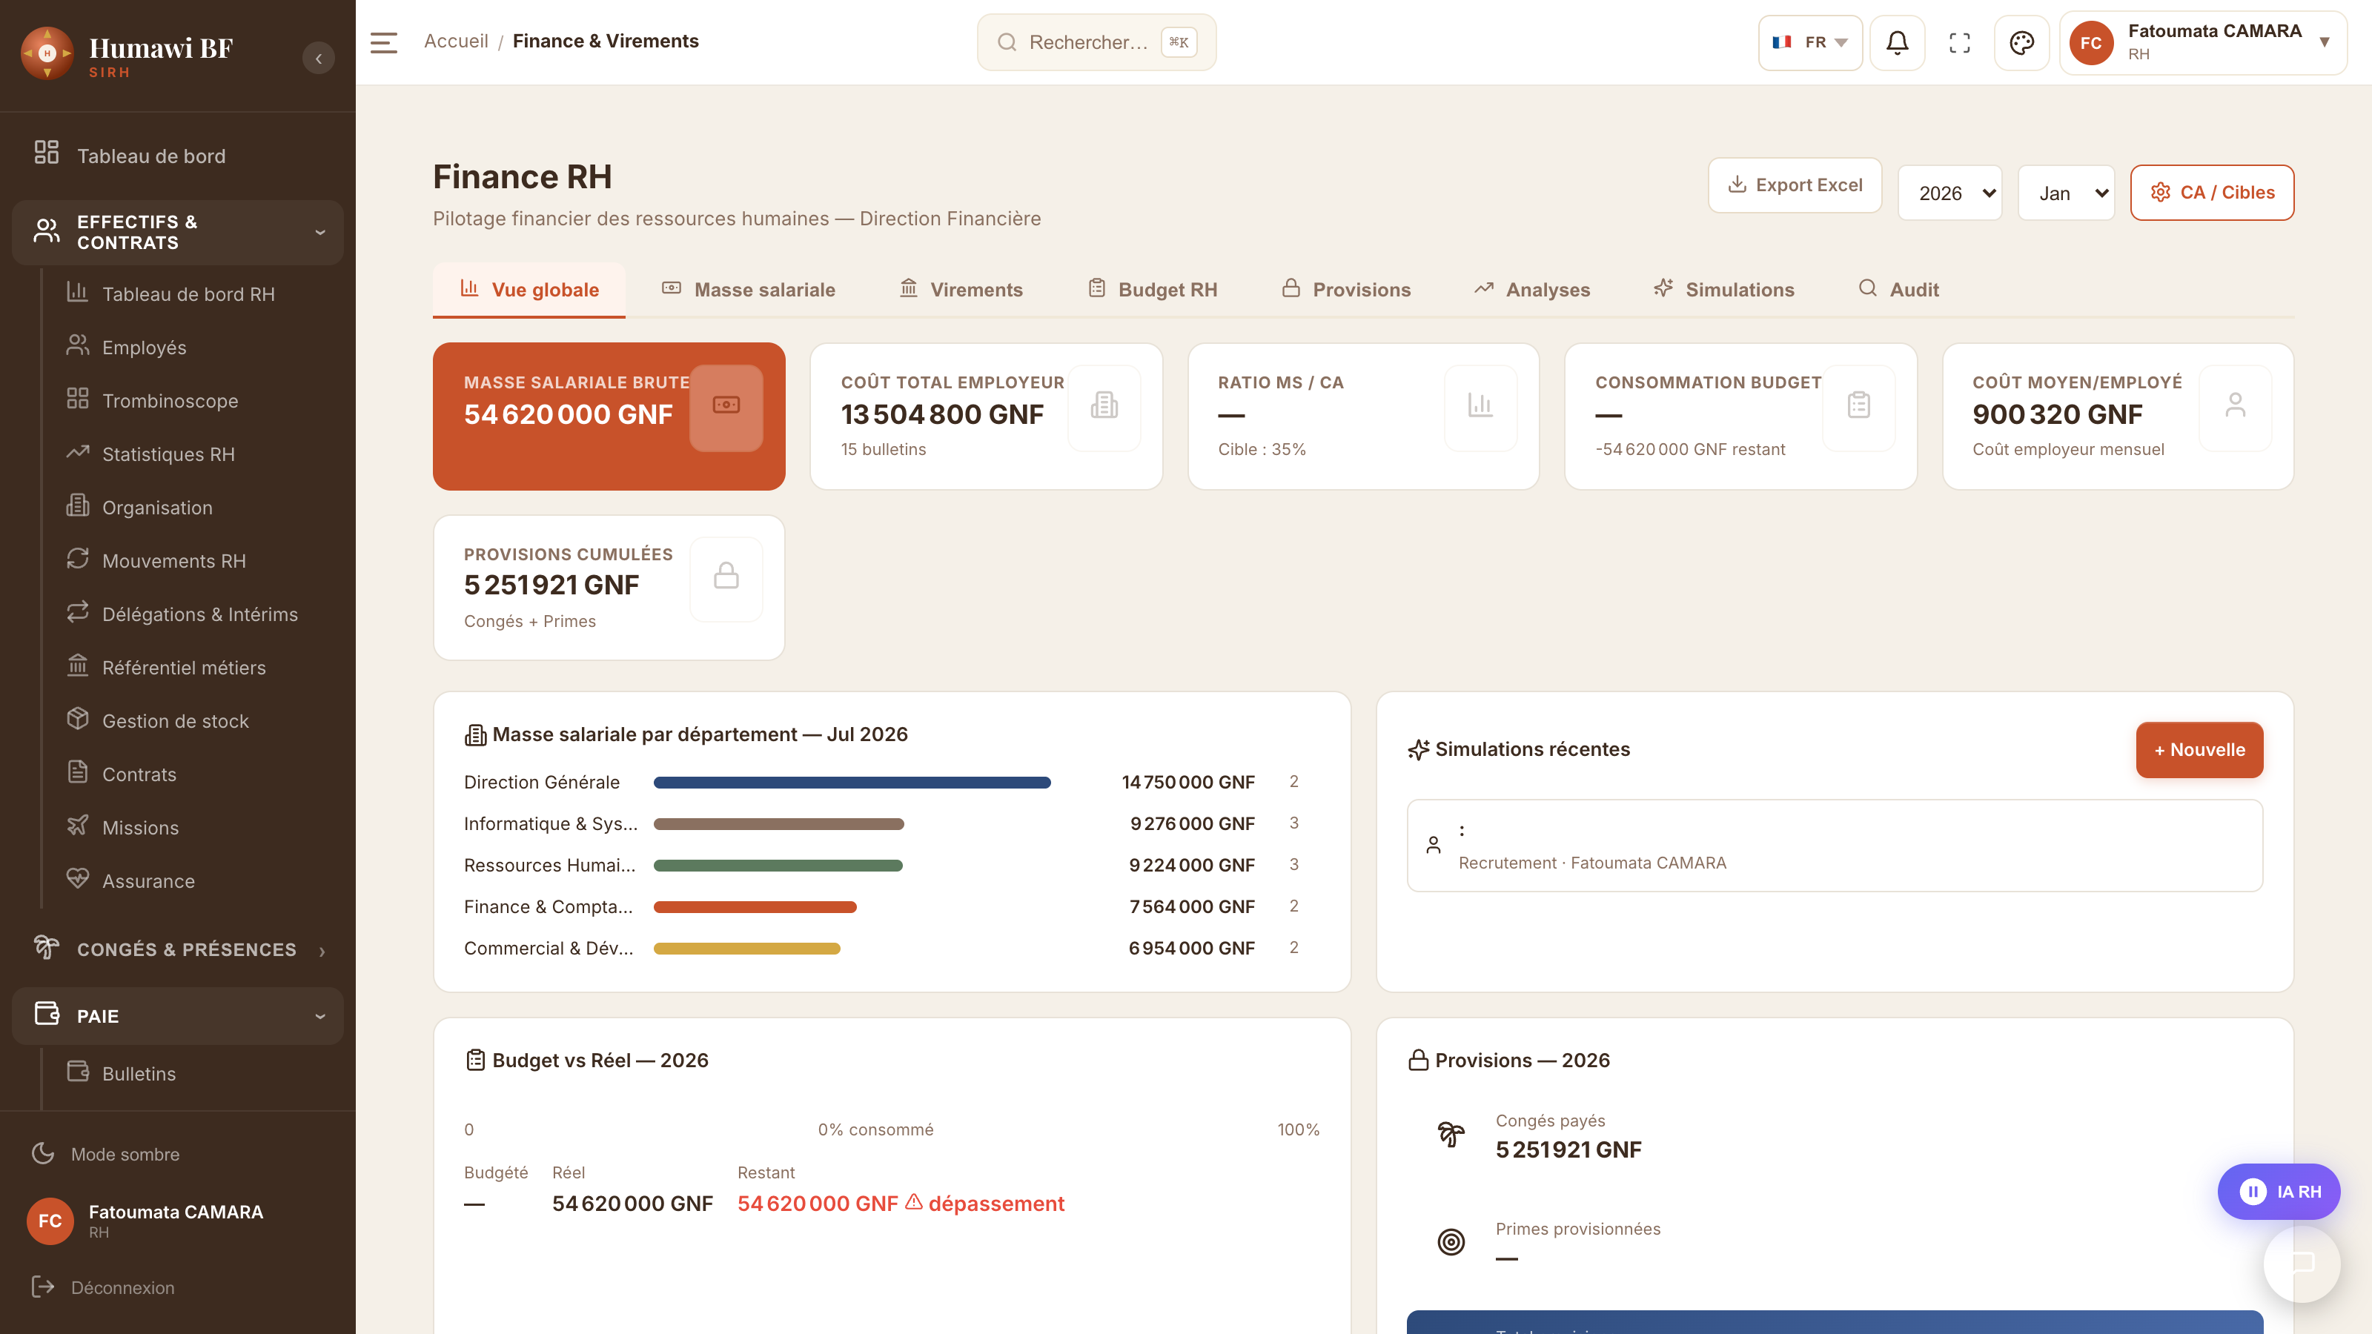Switch to Budget RH tab
Image resolution: width=2372 pixels, height=1334 pixels.
pyautogui.click(x=1152, y=289)
